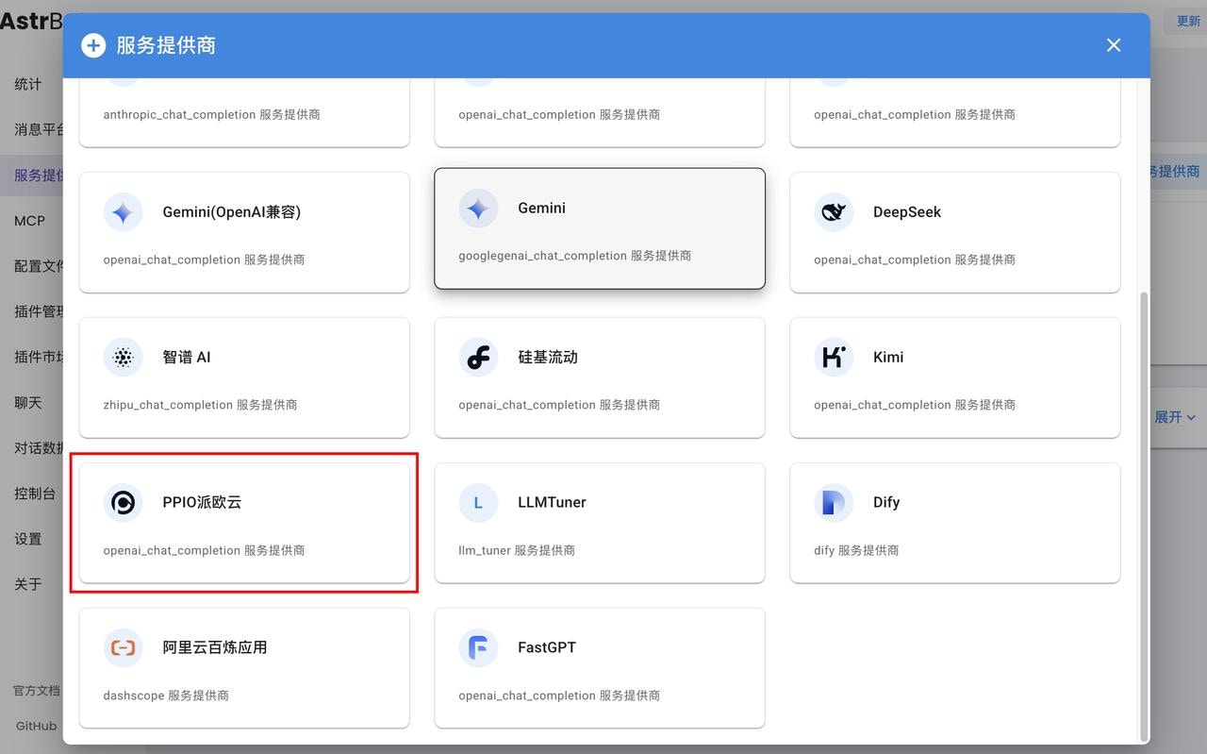
Task: Click dashscope 服务提供商 text
Action: click(166, 695)
